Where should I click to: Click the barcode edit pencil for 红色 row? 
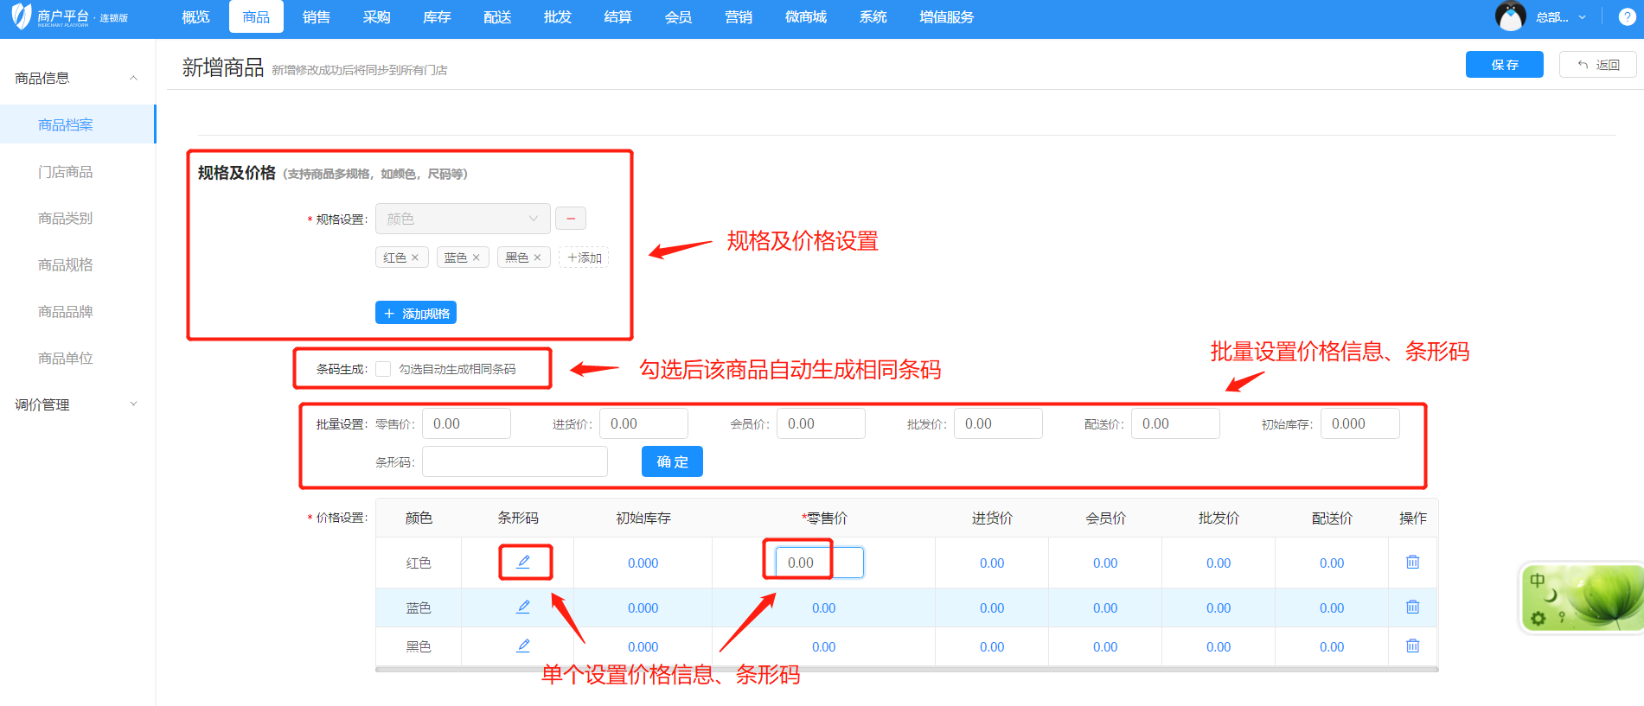523,562
